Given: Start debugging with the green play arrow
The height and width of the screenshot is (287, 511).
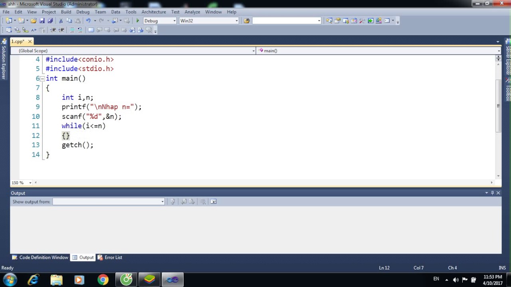Looking at the screenshot, I should [x=138, y=21].
